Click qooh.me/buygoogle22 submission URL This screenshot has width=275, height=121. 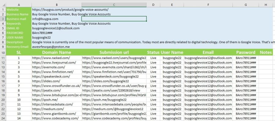click(114, 100)
